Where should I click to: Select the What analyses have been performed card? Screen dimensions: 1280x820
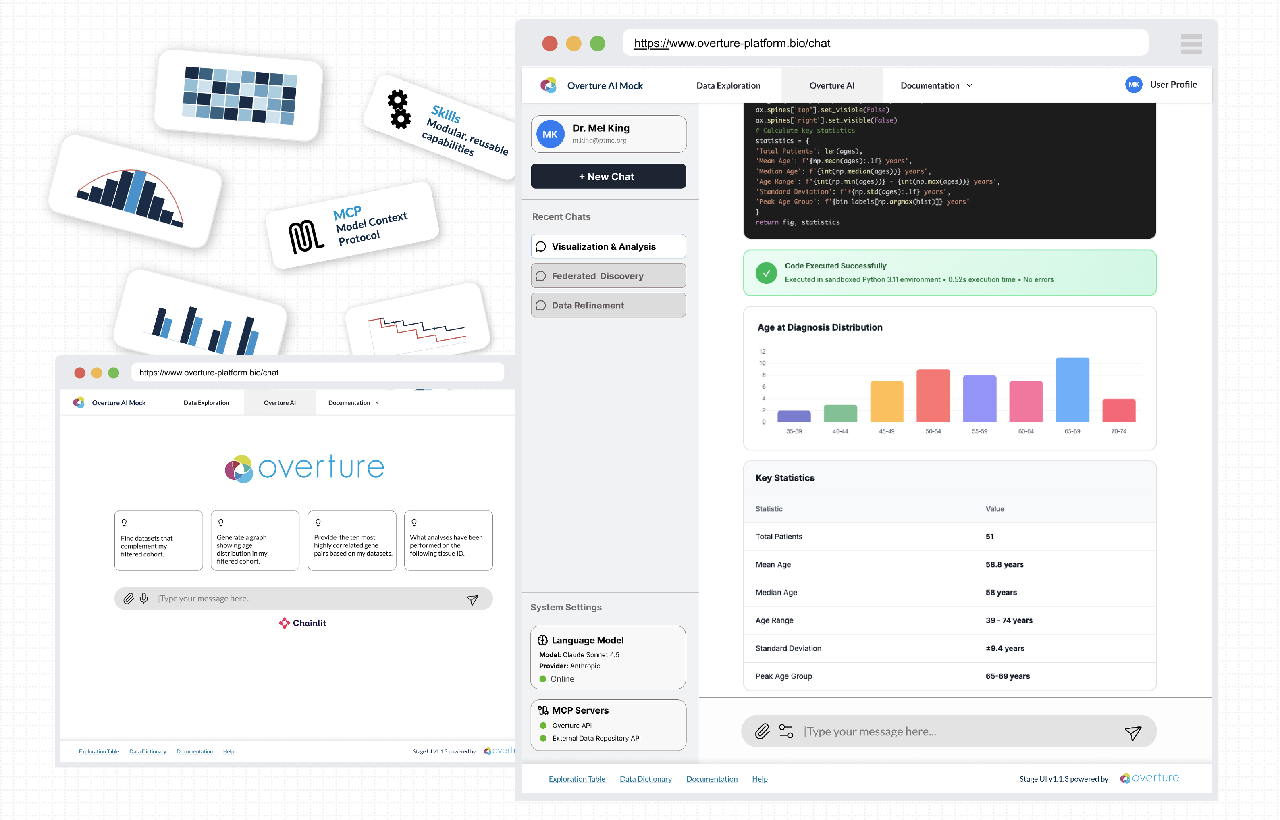448,541
